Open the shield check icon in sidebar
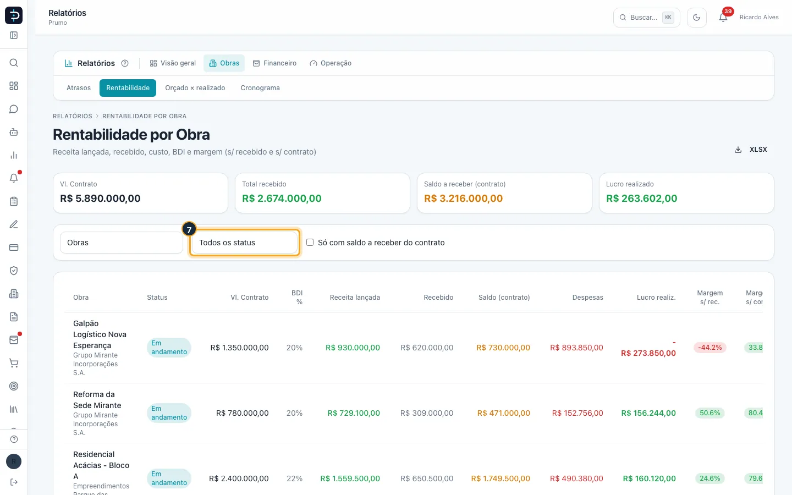Screen dimensions: 792x495 click(x=14, y=271)
